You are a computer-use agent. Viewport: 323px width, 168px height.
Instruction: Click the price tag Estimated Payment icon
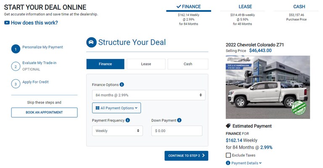click(x=228, y=126)
